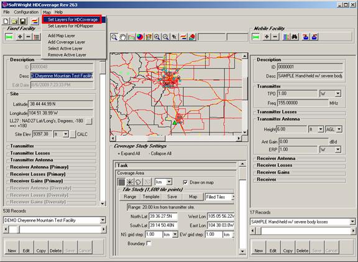
Task: Select the radial star coverage area icon
Action: coord(130,182)
